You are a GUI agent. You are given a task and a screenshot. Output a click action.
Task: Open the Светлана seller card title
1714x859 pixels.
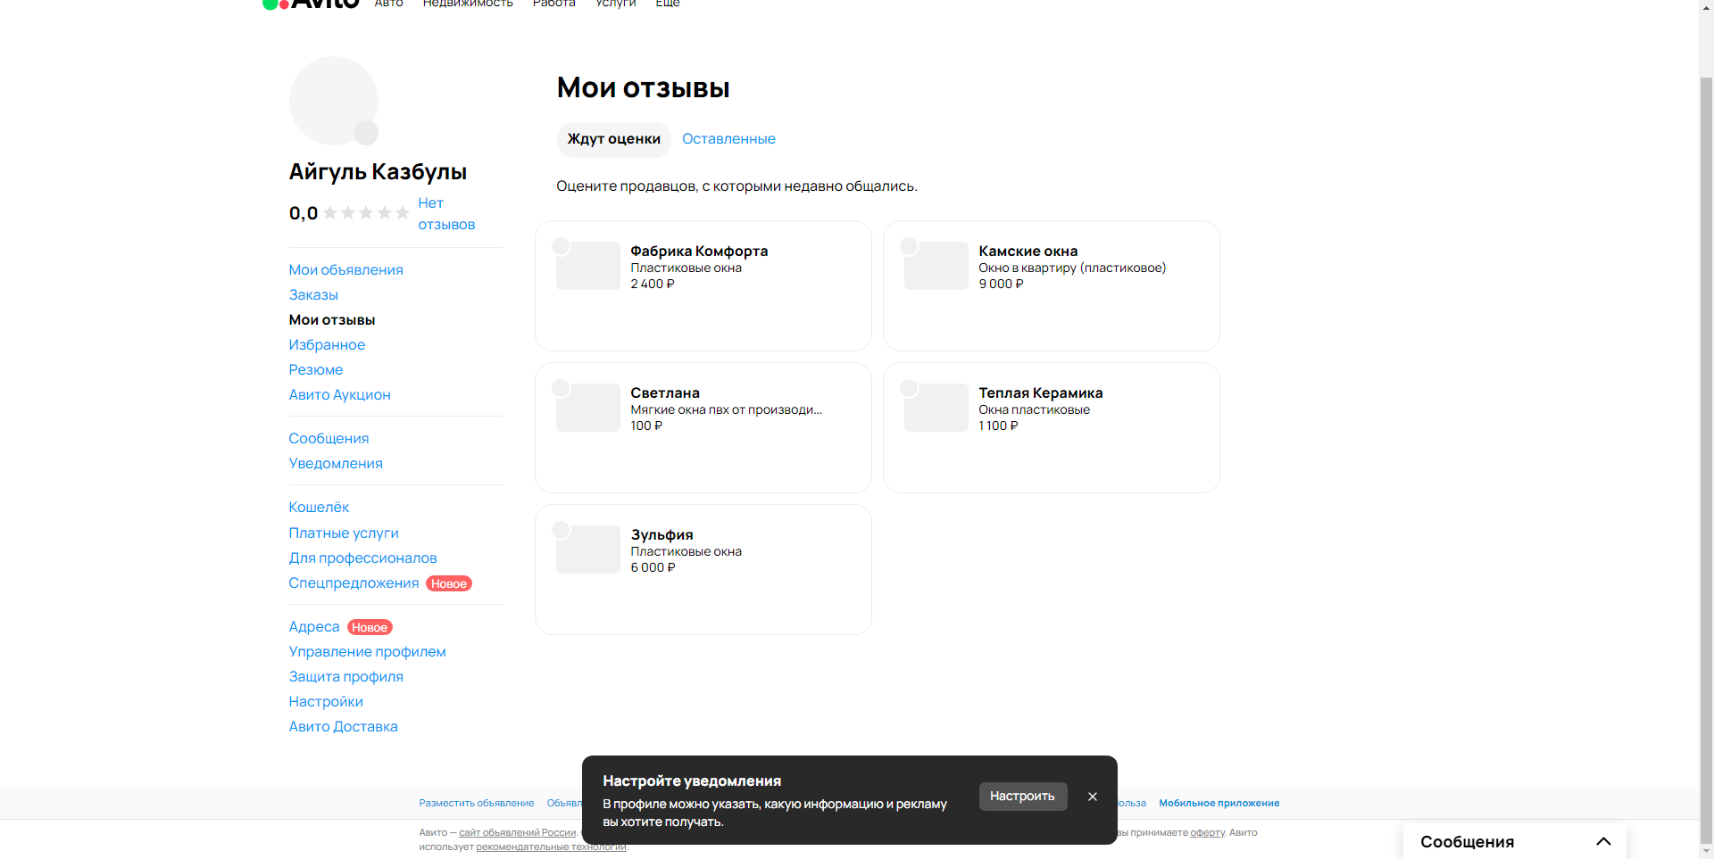pos(665,393)
